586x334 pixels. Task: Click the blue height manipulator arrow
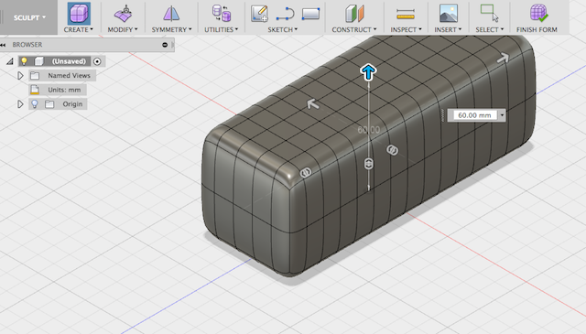click(368, 72)
